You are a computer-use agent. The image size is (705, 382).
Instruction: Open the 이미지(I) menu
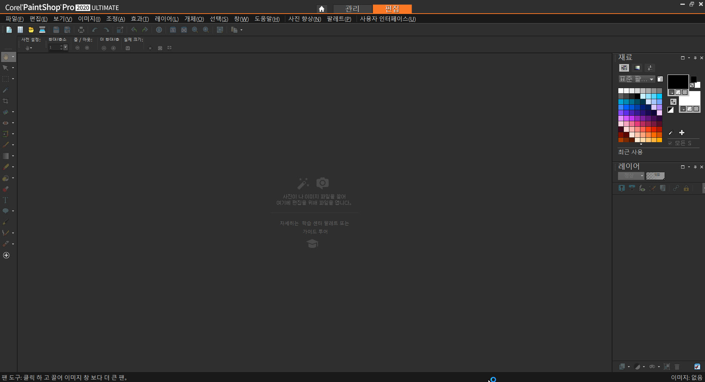pos(89,19)
